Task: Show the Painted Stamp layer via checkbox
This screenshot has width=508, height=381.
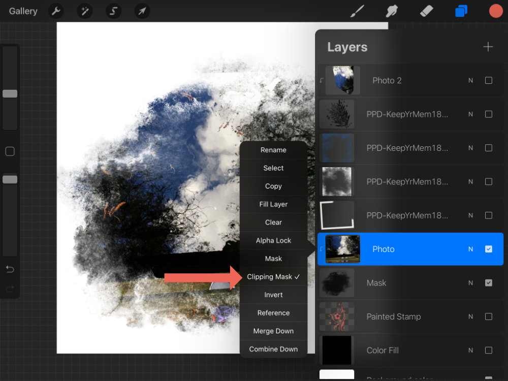Action: click(489, 316)
